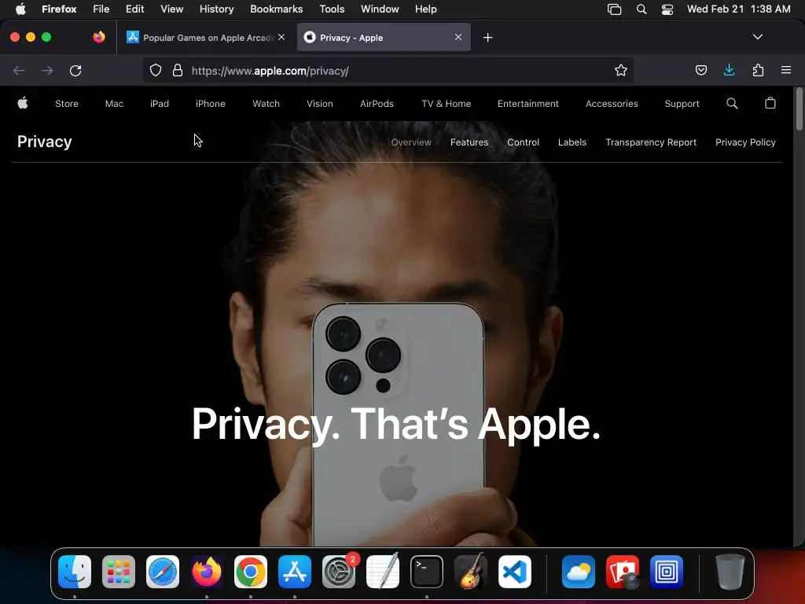Open Finder from the Dock
805x604 pixels.
75,572
